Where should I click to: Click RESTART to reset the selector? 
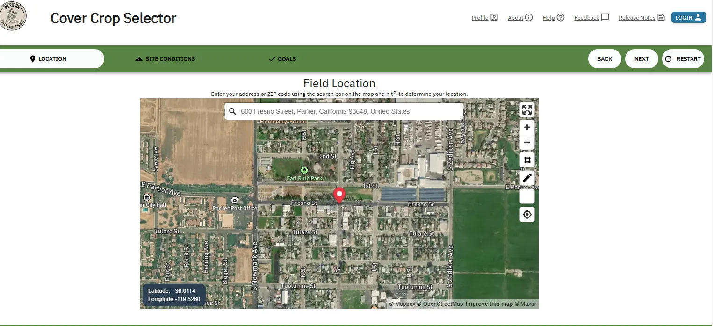(683, 58)
